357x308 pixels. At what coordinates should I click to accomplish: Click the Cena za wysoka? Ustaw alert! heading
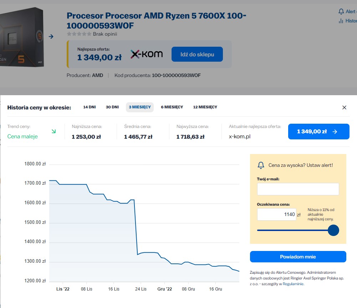coord(301,165)
